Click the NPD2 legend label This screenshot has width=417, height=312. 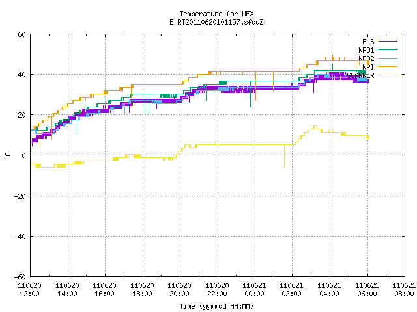pos(366,58)
